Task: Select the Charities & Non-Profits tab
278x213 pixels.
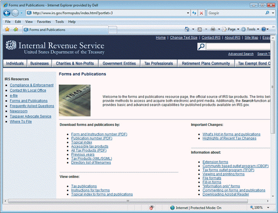Action: point(75,63)
